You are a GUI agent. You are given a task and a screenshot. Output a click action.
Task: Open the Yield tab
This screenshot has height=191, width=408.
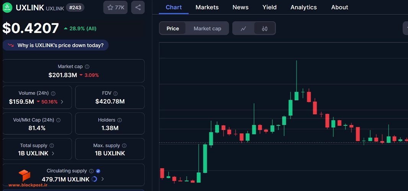tap(269, 7)
